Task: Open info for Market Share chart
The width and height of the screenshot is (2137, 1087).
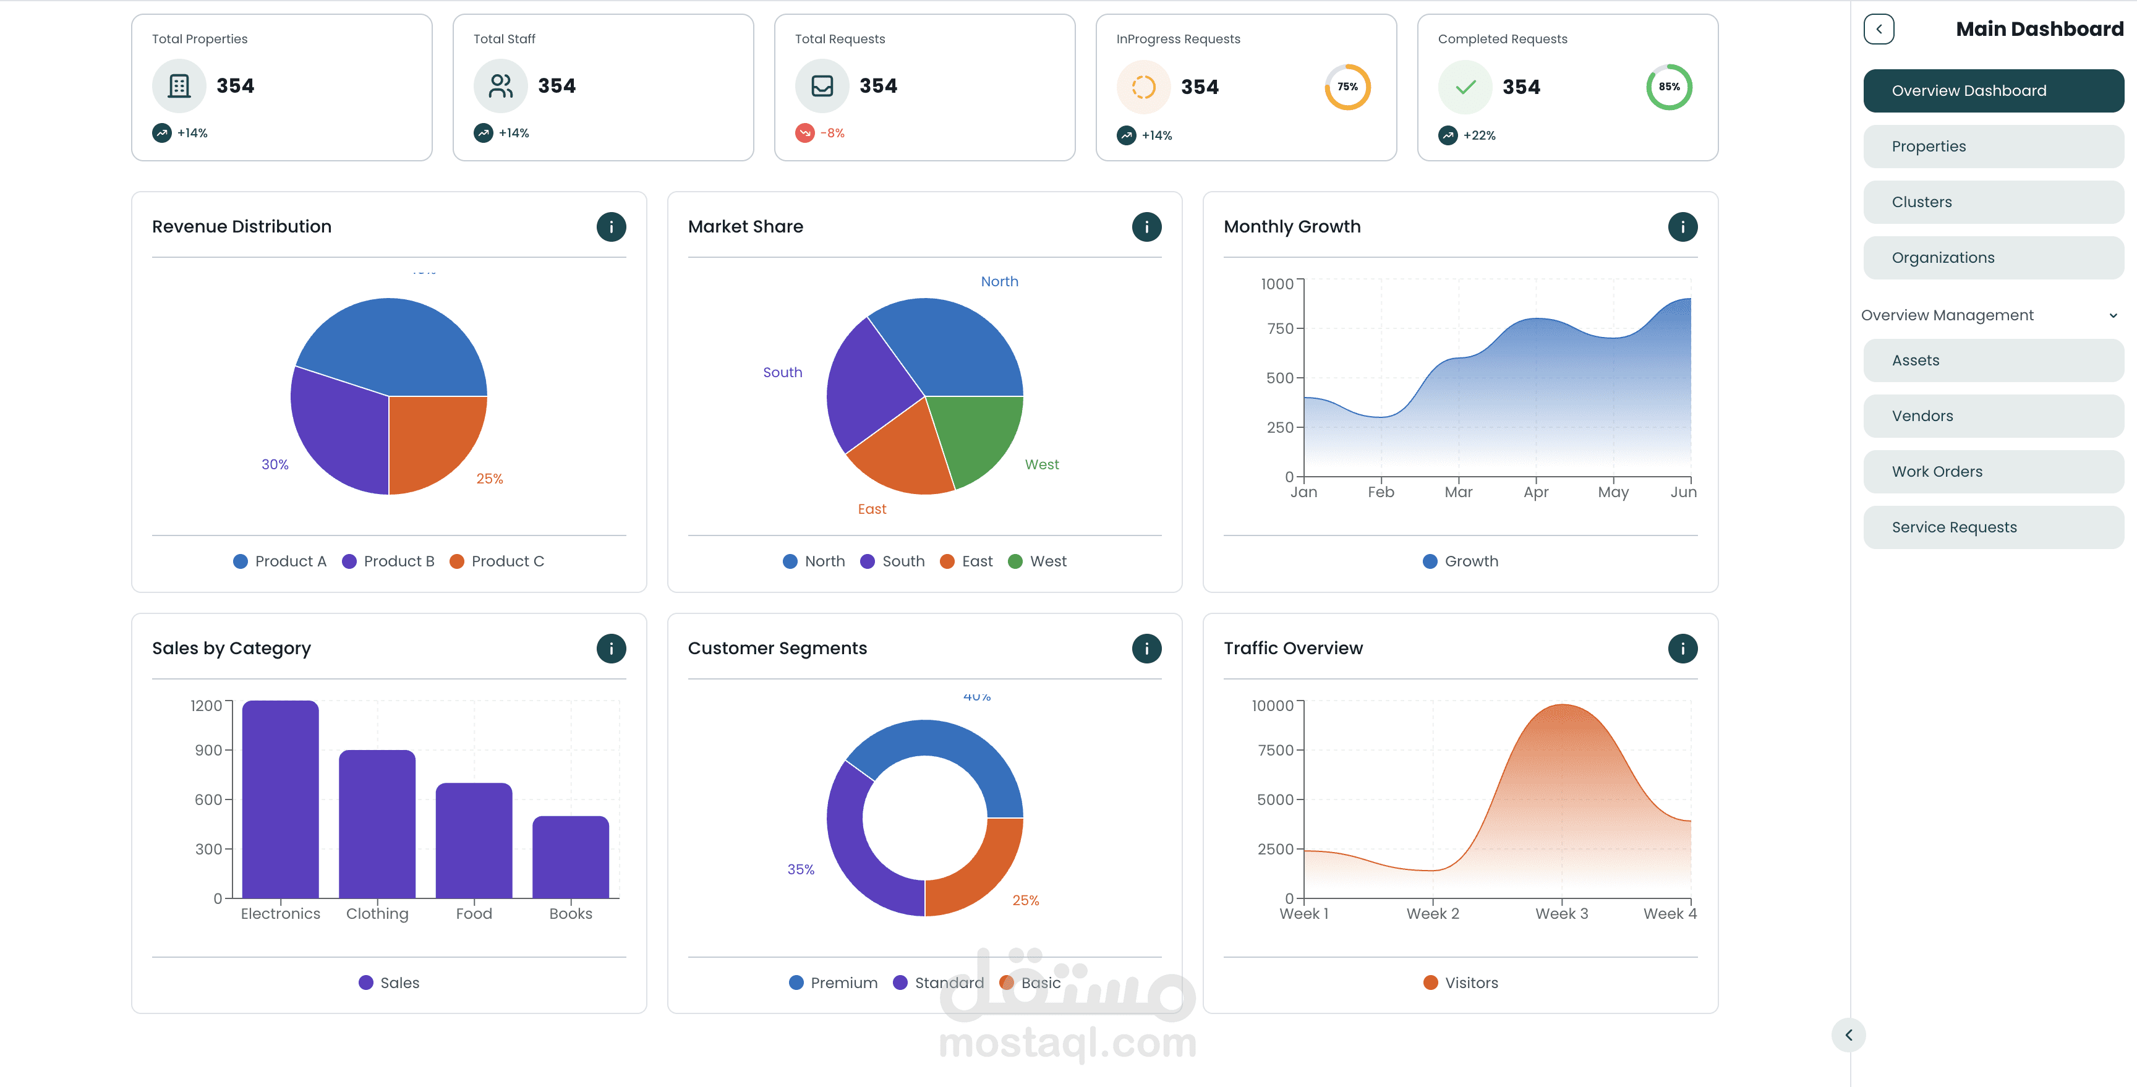Action: [x=1146, y=226]
